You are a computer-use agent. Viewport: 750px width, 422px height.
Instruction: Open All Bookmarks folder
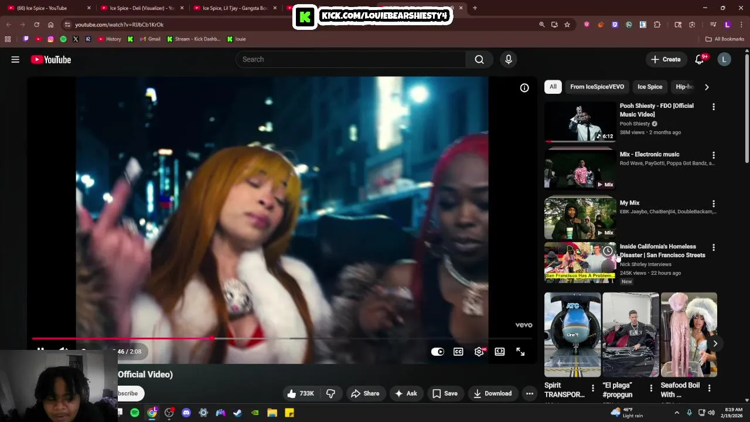point(725,39)
